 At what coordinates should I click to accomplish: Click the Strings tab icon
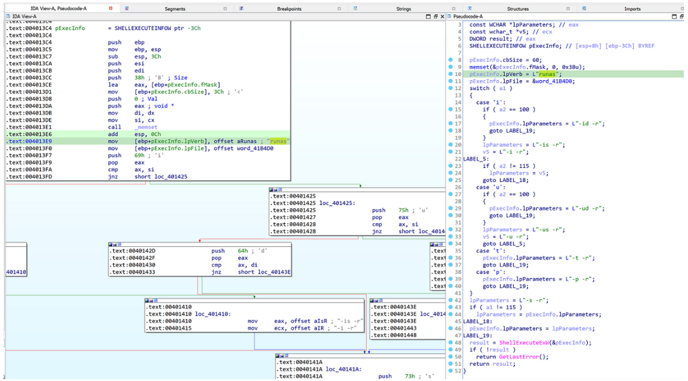[356, 9]
